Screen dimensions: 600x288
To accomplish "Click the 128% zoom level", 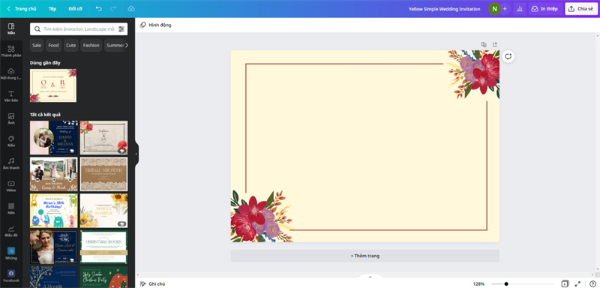I will point(478,283).
